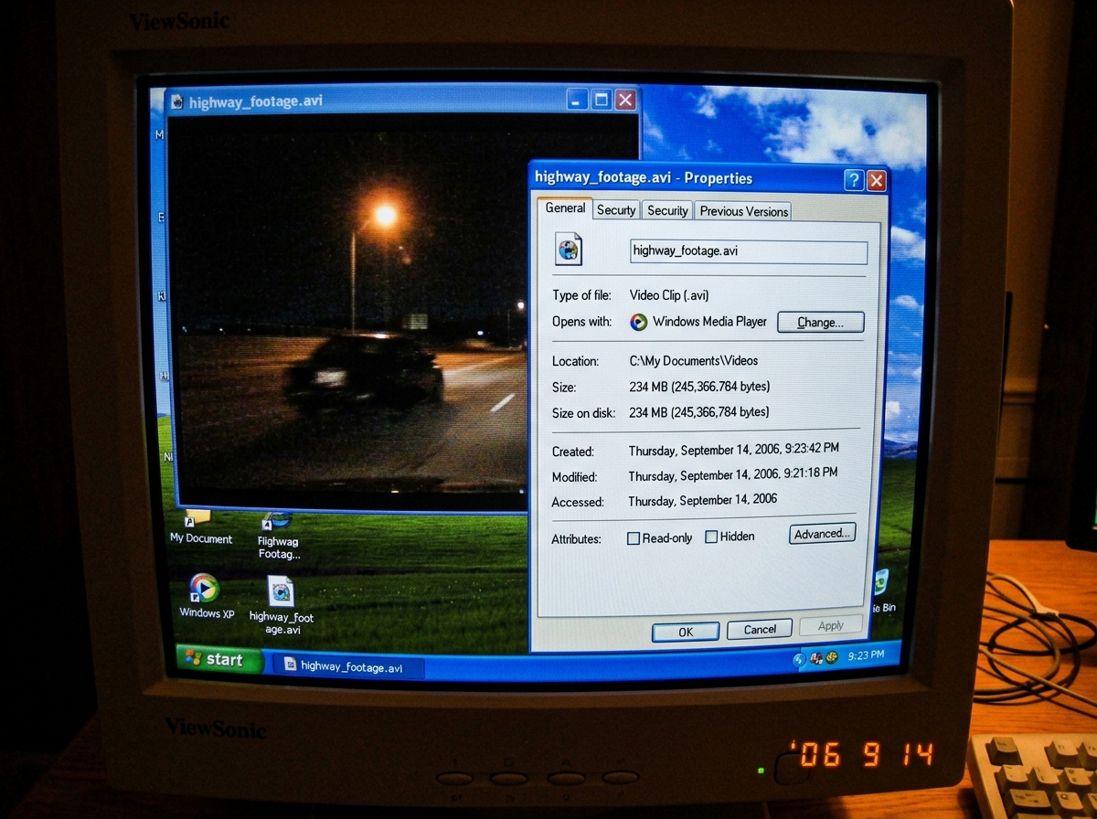Open the My Document desktop folder icon
The width and height of the screenshot is (1097, 819).
click(x=199, y=526)
